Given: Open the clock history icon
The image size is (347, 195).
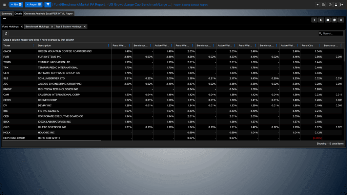Looking at the screenshot, I should [x=330, y=5].
